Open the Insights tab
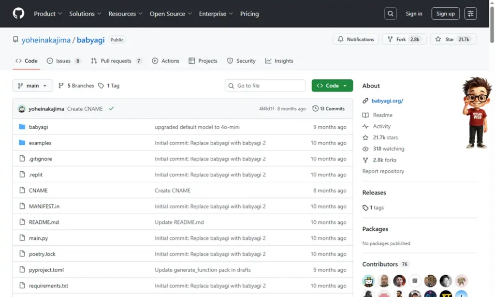495x297 pixels. click(x=279, y=60)
